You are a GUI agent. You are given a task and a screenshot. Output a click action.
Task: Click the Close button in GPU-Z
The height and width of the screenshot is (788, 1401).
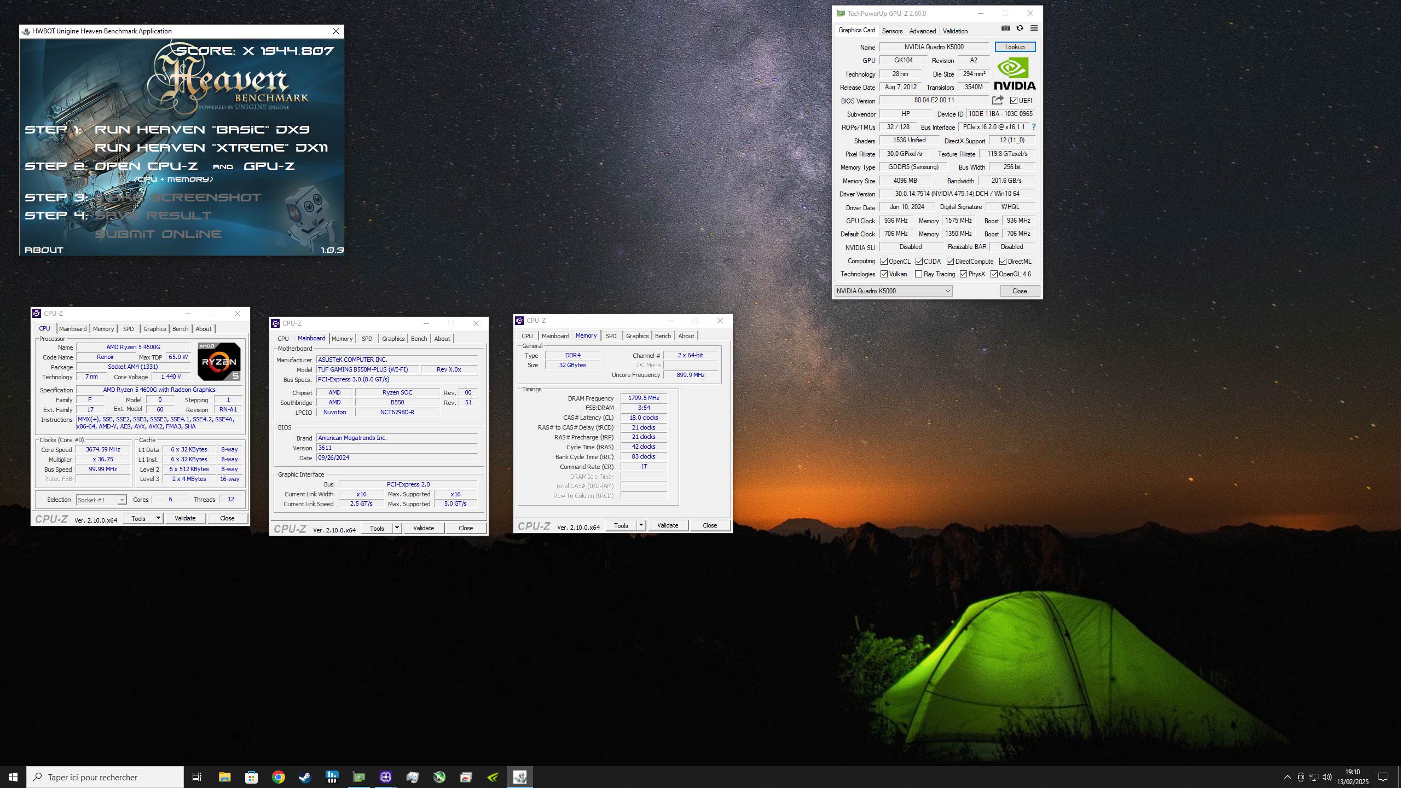(x=1020, y=291)
